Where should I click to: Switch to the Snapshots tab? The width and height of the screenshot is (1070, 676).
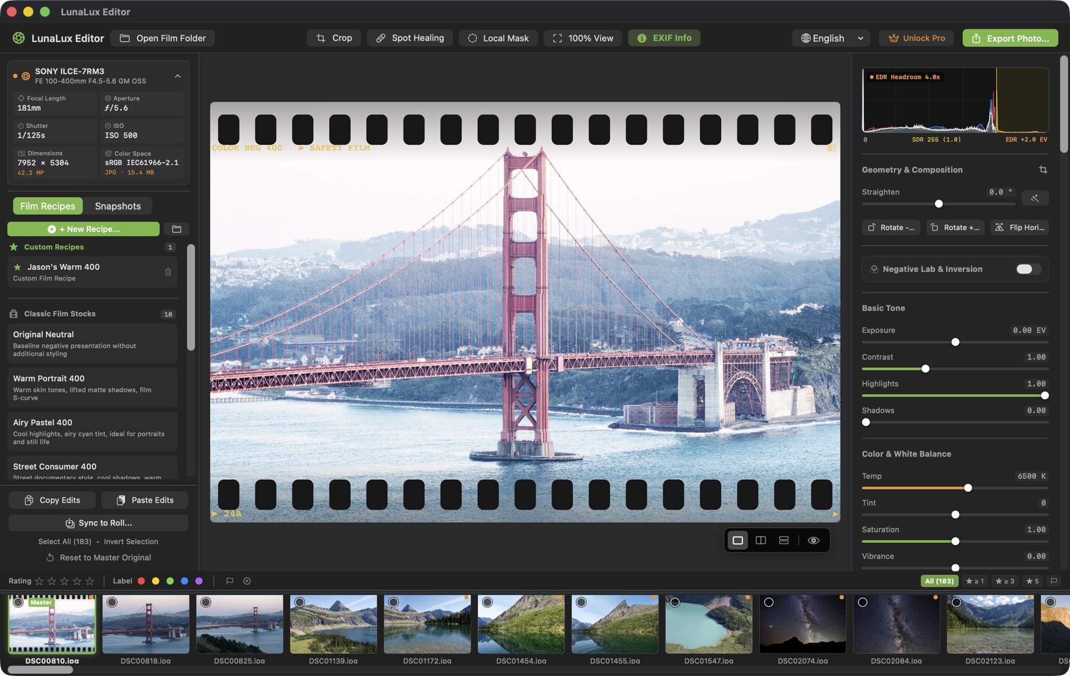118,206
